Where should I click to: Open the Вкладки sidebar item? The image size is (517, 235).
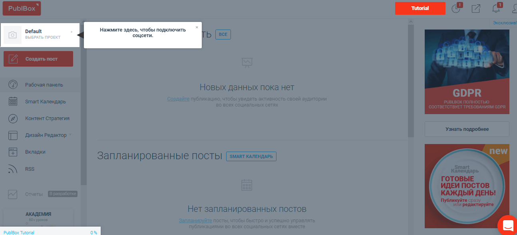click(x=35, y=152)
